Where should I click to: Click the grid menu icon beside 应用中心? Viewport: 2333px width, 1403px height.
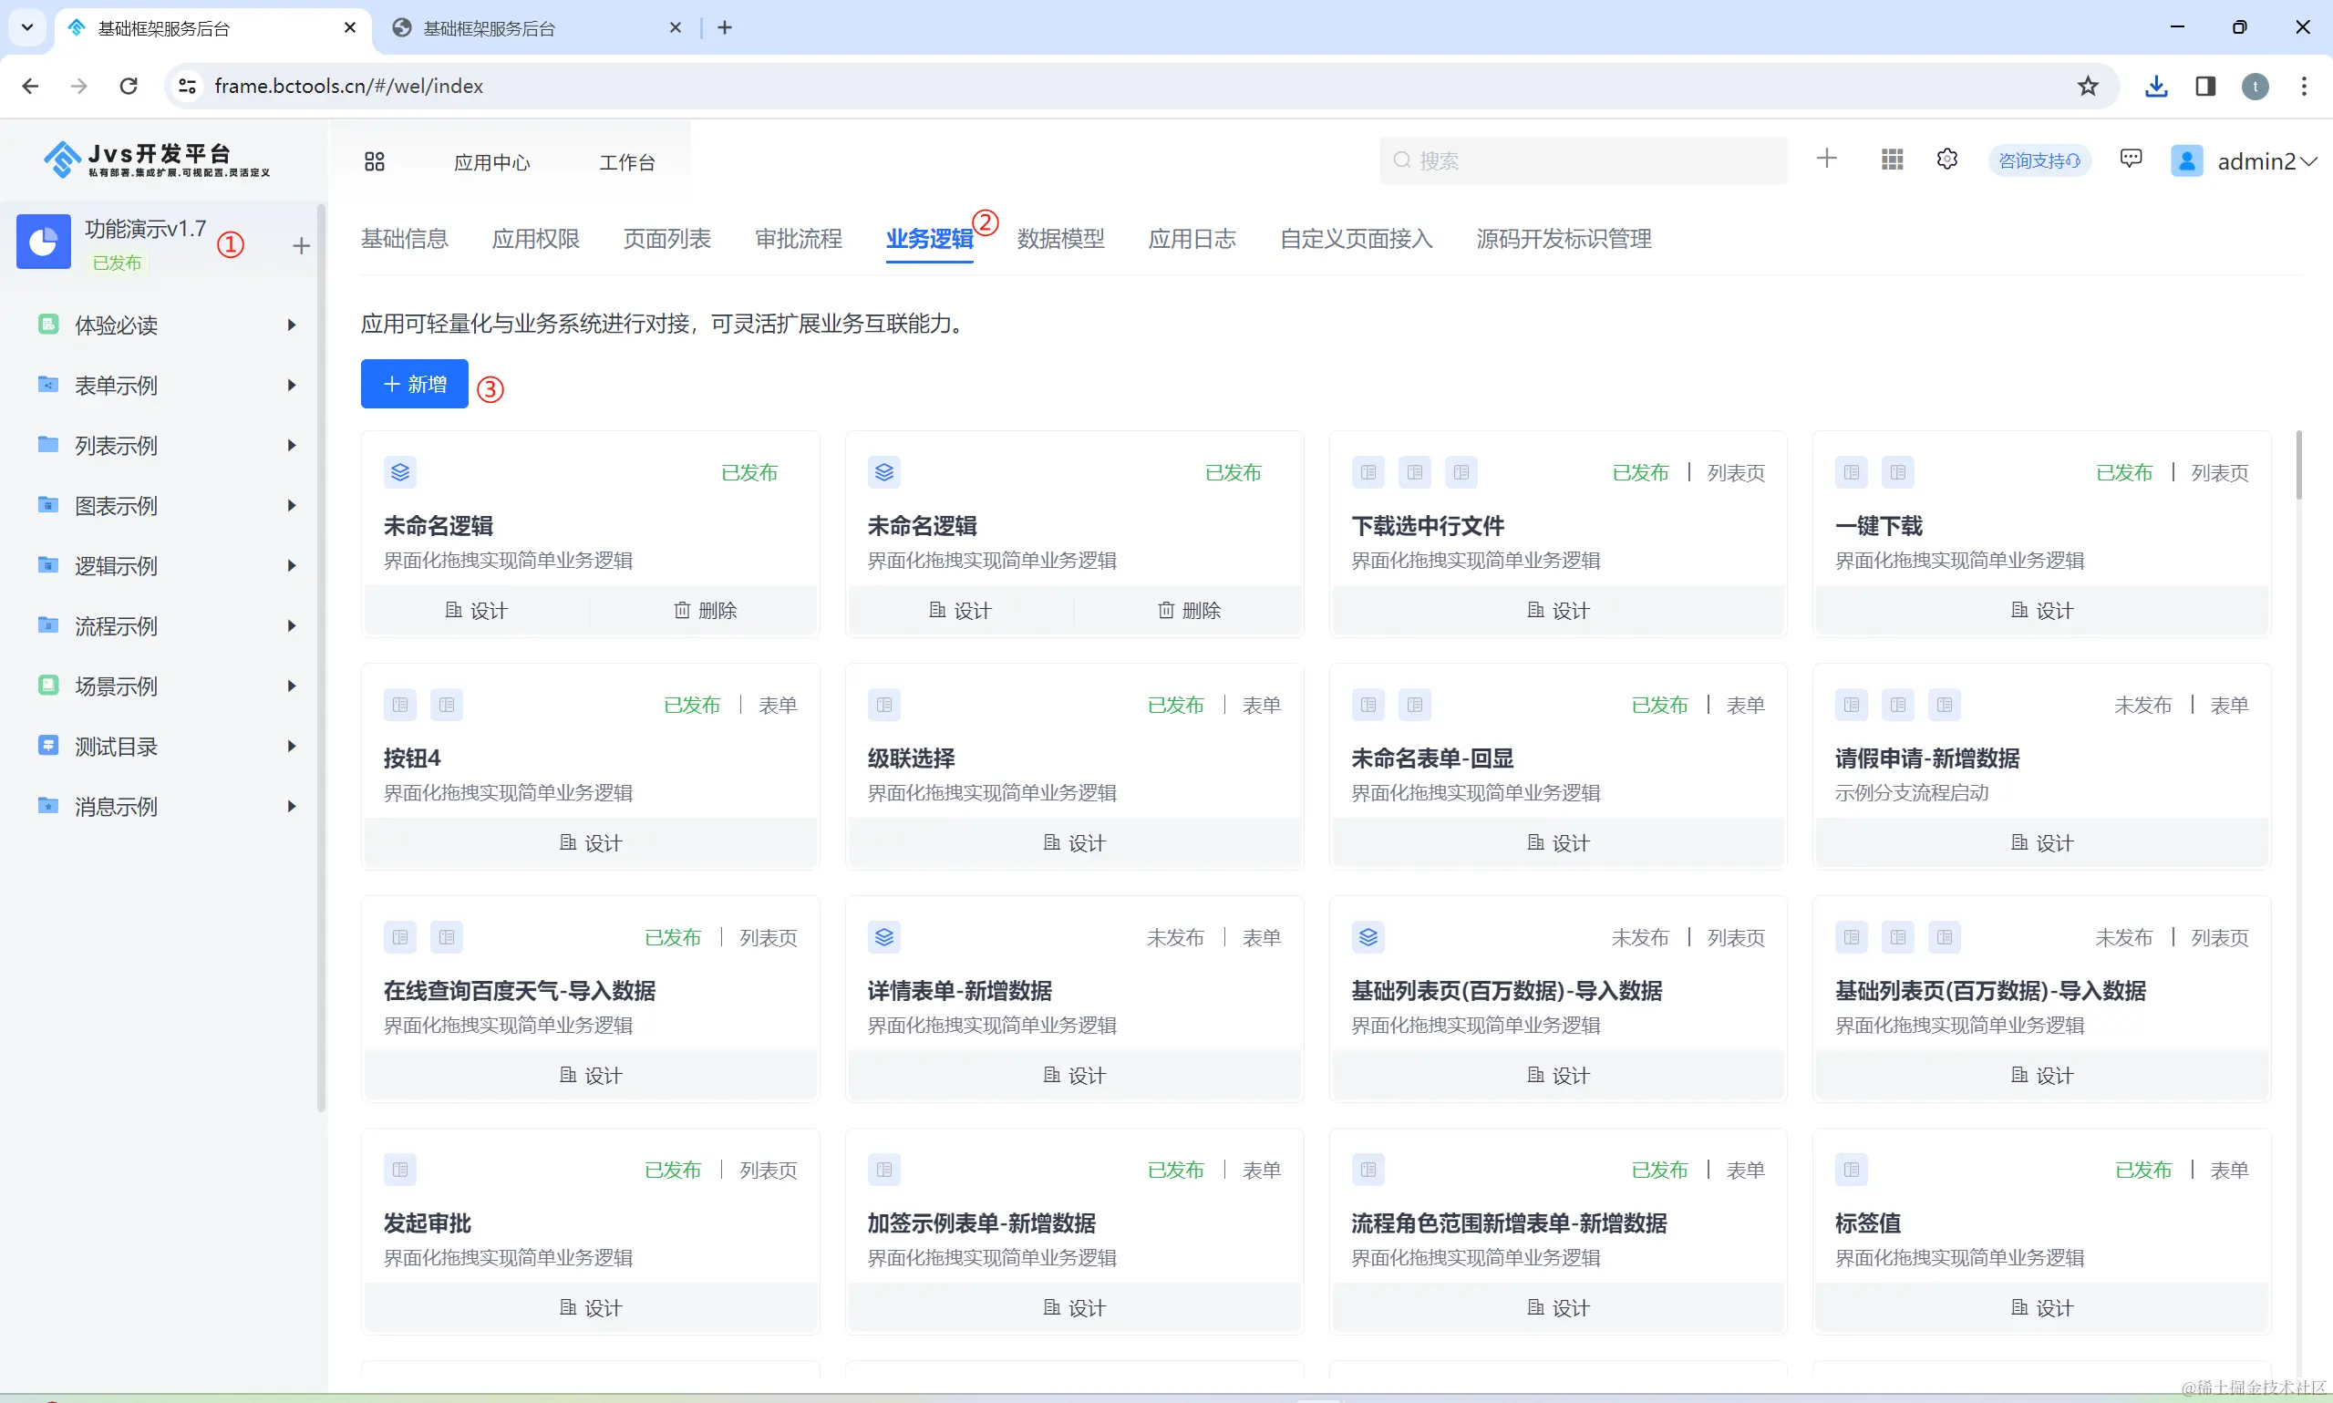coord(375,161)
